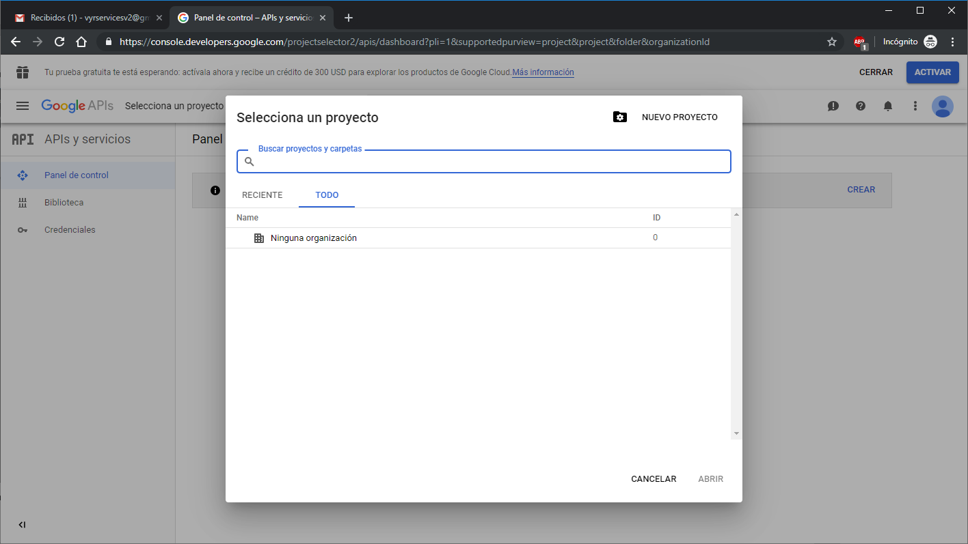Bookmark page with the star icon
This screenshot has height=544, width=968.
(x=832, y=42)
